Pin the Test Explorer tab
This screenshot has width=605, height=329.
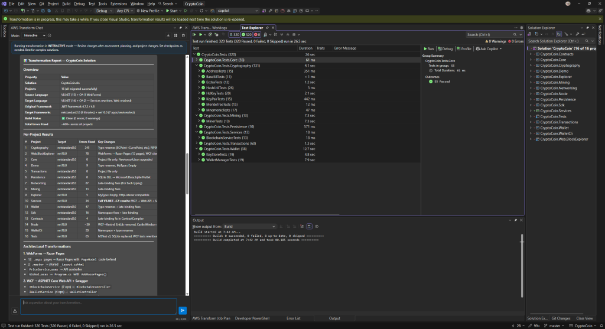(267, 28)
